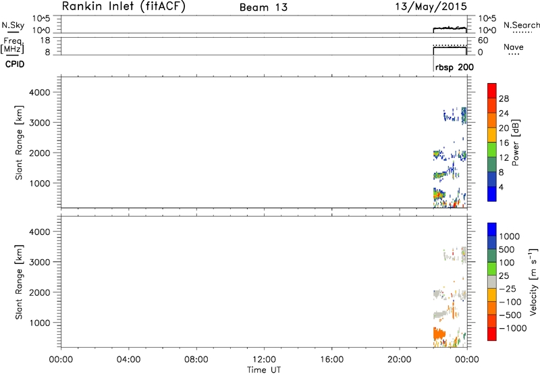The image size is (540, 374).
Task: Select the '08:00' time tick label
Action: tap(196, 360)
